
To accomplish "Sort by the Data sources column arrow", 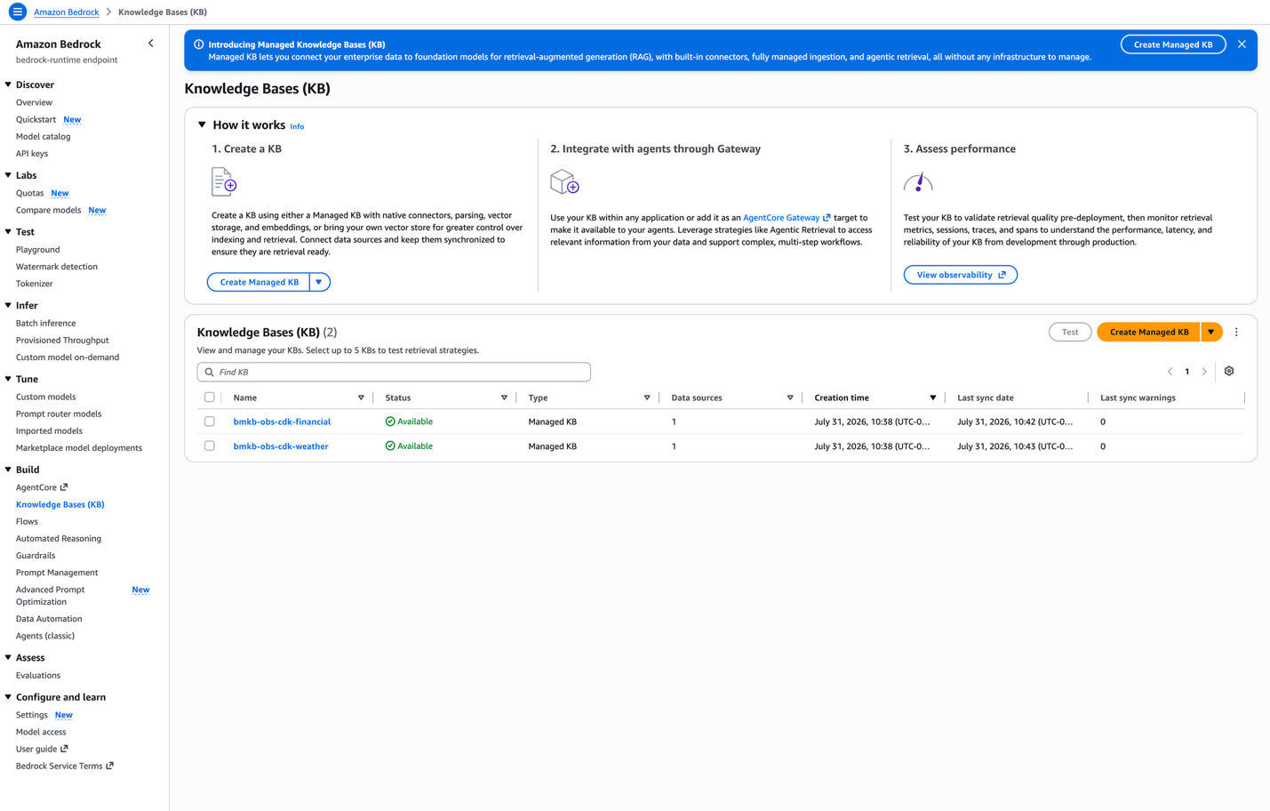I will (x=790, y=398).
